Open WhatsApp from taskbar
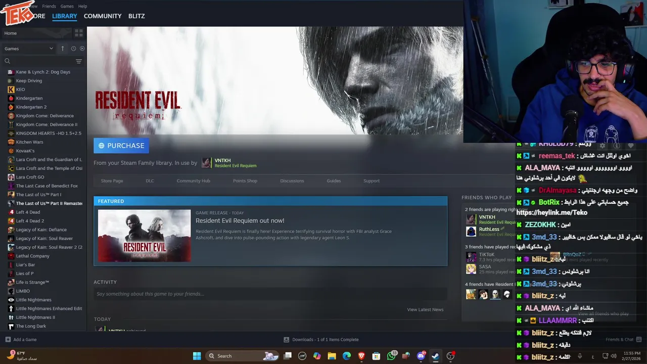 [391, 356]
